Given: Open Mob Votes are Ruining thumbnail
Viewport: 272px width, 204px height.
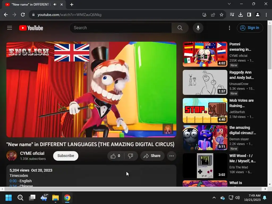Looking at the screenshot, I should (205, 110).
